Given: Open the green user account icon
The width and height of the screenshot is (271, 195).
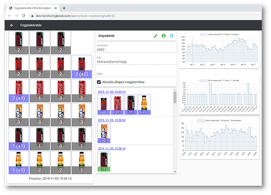Looking at the screenshot, I should (164, 36).
